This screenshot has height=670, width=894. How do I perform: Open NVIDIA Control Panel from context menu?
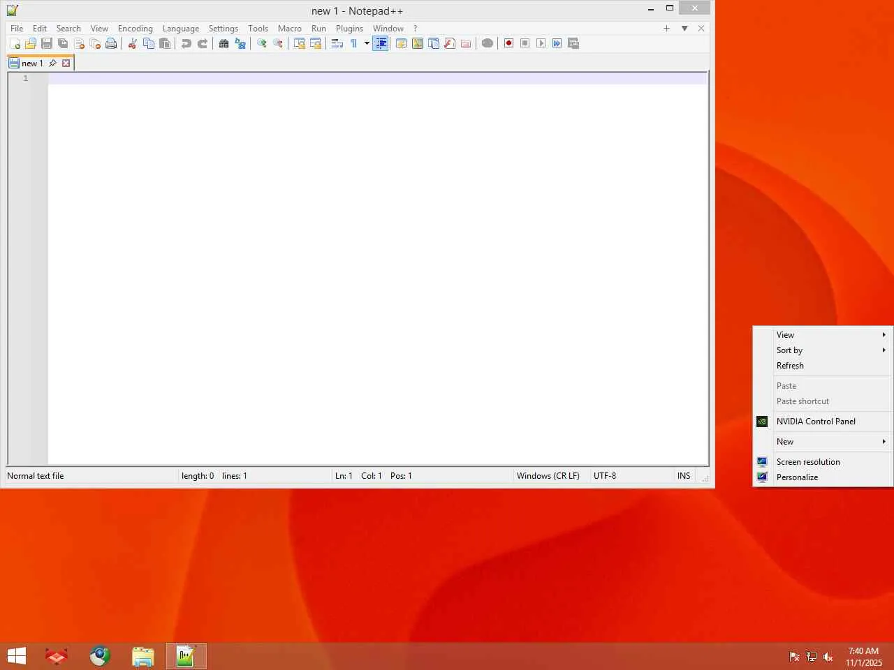[823, 422]
